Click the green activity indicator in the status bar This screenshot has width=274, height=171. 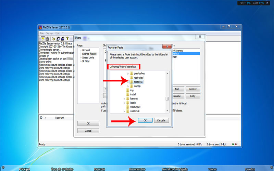point(233,144)
